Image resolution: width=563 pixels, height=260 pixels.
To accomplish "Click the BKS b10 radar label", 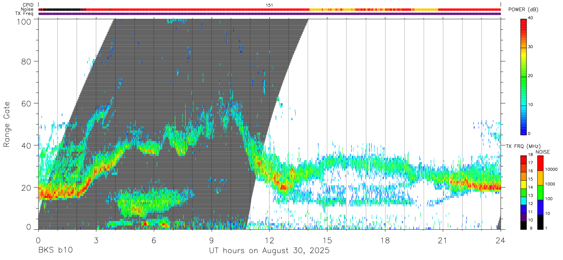I will [x=55, y=251].
